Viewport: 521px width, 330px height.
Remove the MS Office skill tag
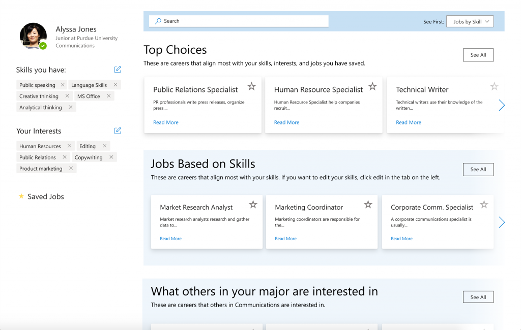pyautogui.click(x=107, y=96)
